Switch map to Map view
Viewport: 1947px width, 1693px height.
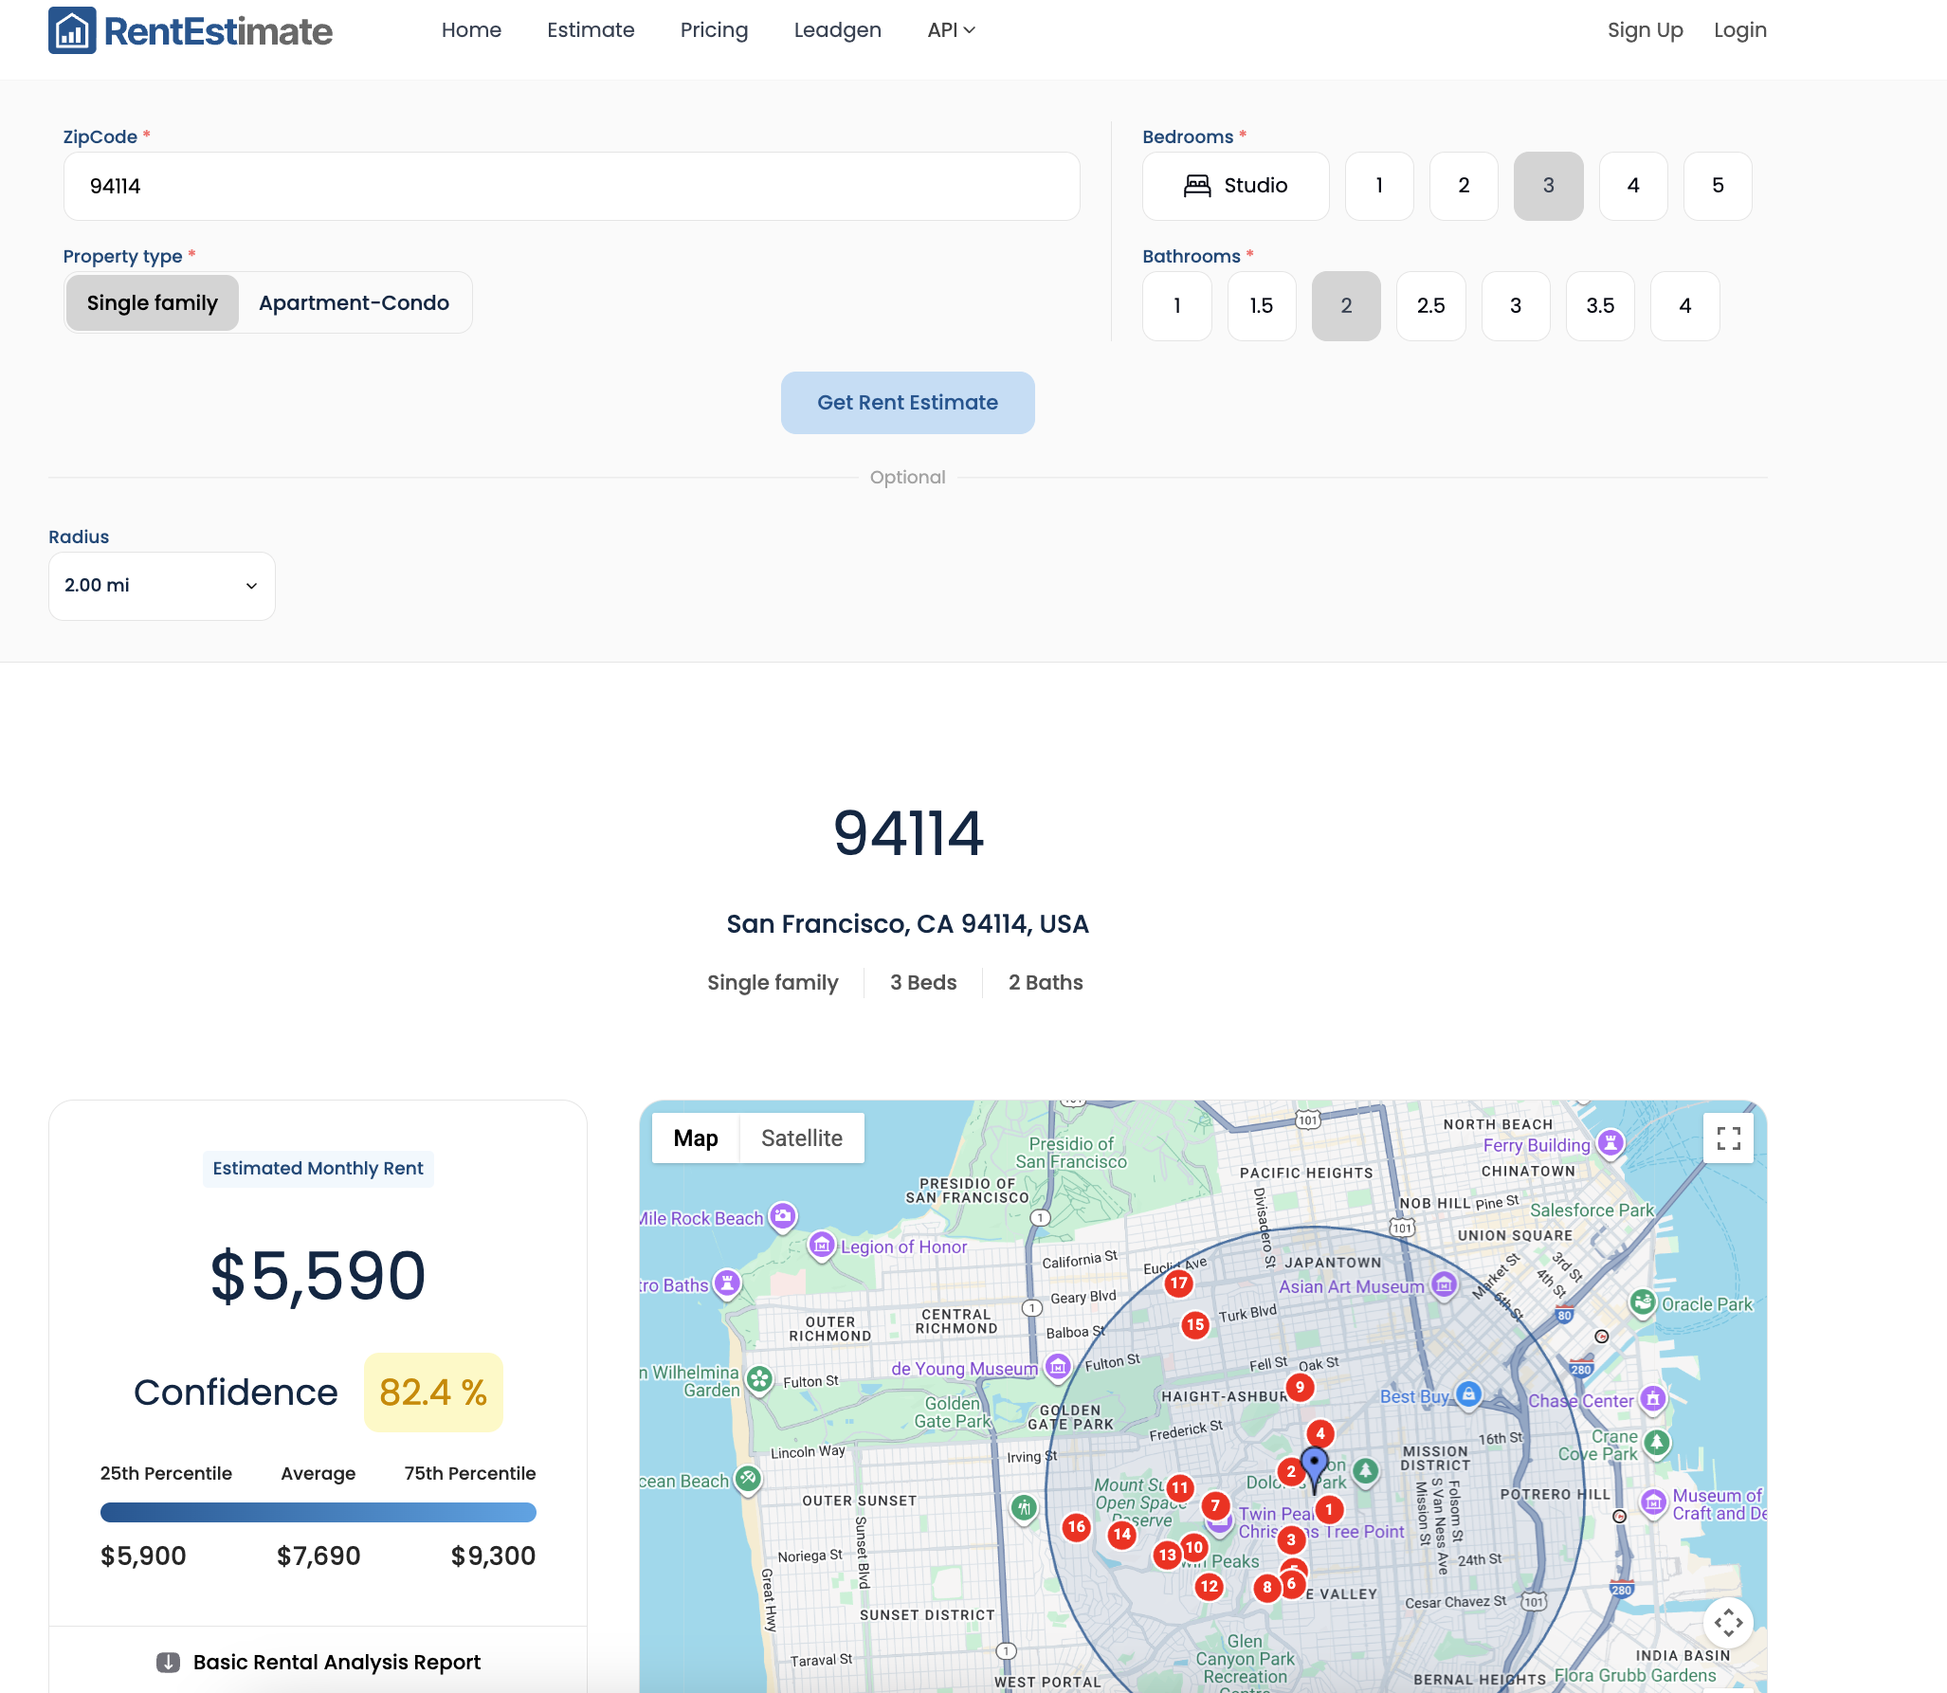696,1138
